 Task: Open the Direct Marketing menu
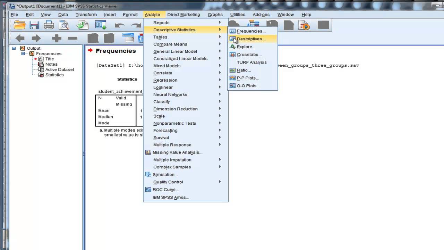(x=183, y=15)
